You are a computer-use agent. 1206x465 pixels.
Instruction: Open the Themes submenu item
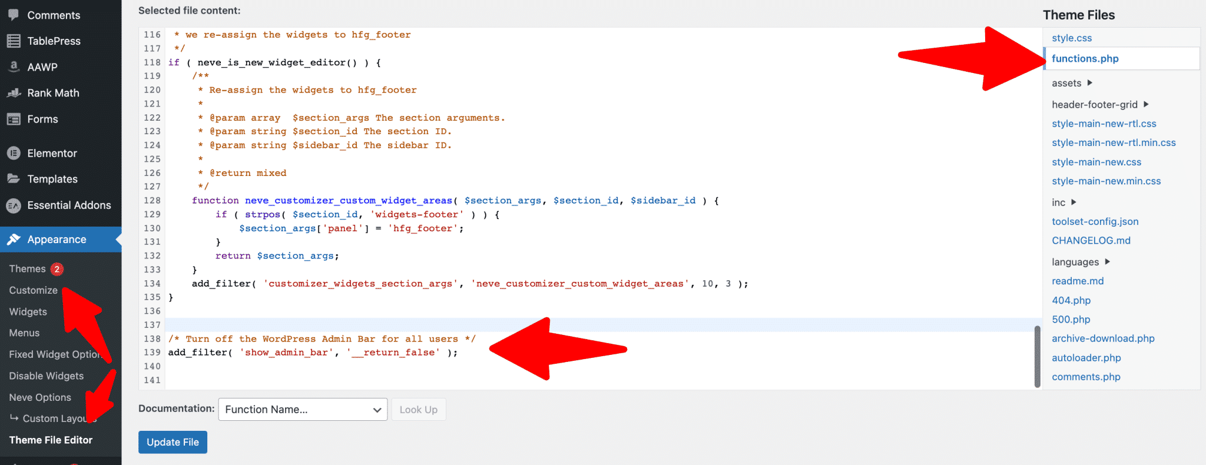[x=27, y=268]
